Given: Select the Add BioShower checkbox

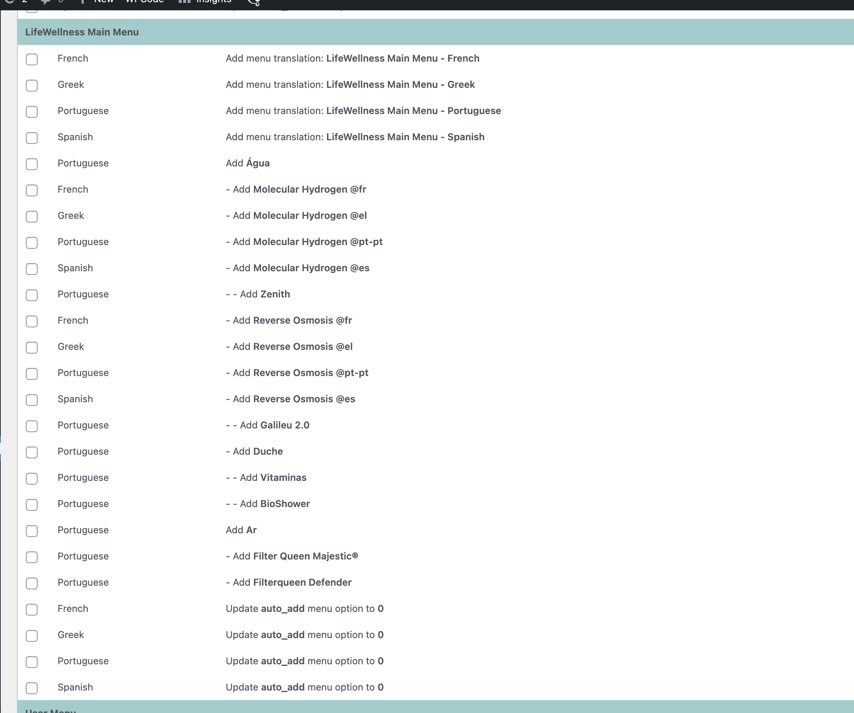Looking at the screenshot, I should 32,505.
